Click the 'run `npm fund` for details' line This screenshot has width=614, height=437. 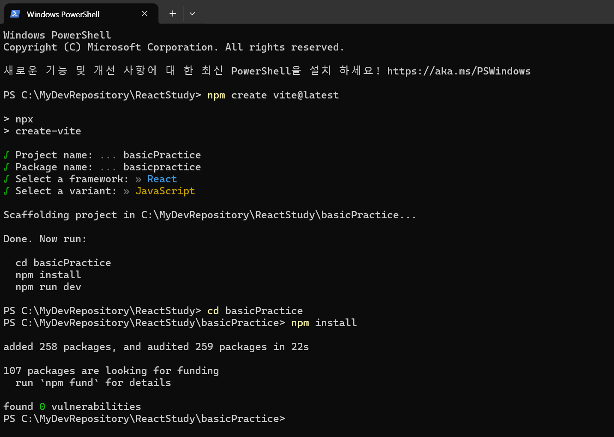(93, 383)
